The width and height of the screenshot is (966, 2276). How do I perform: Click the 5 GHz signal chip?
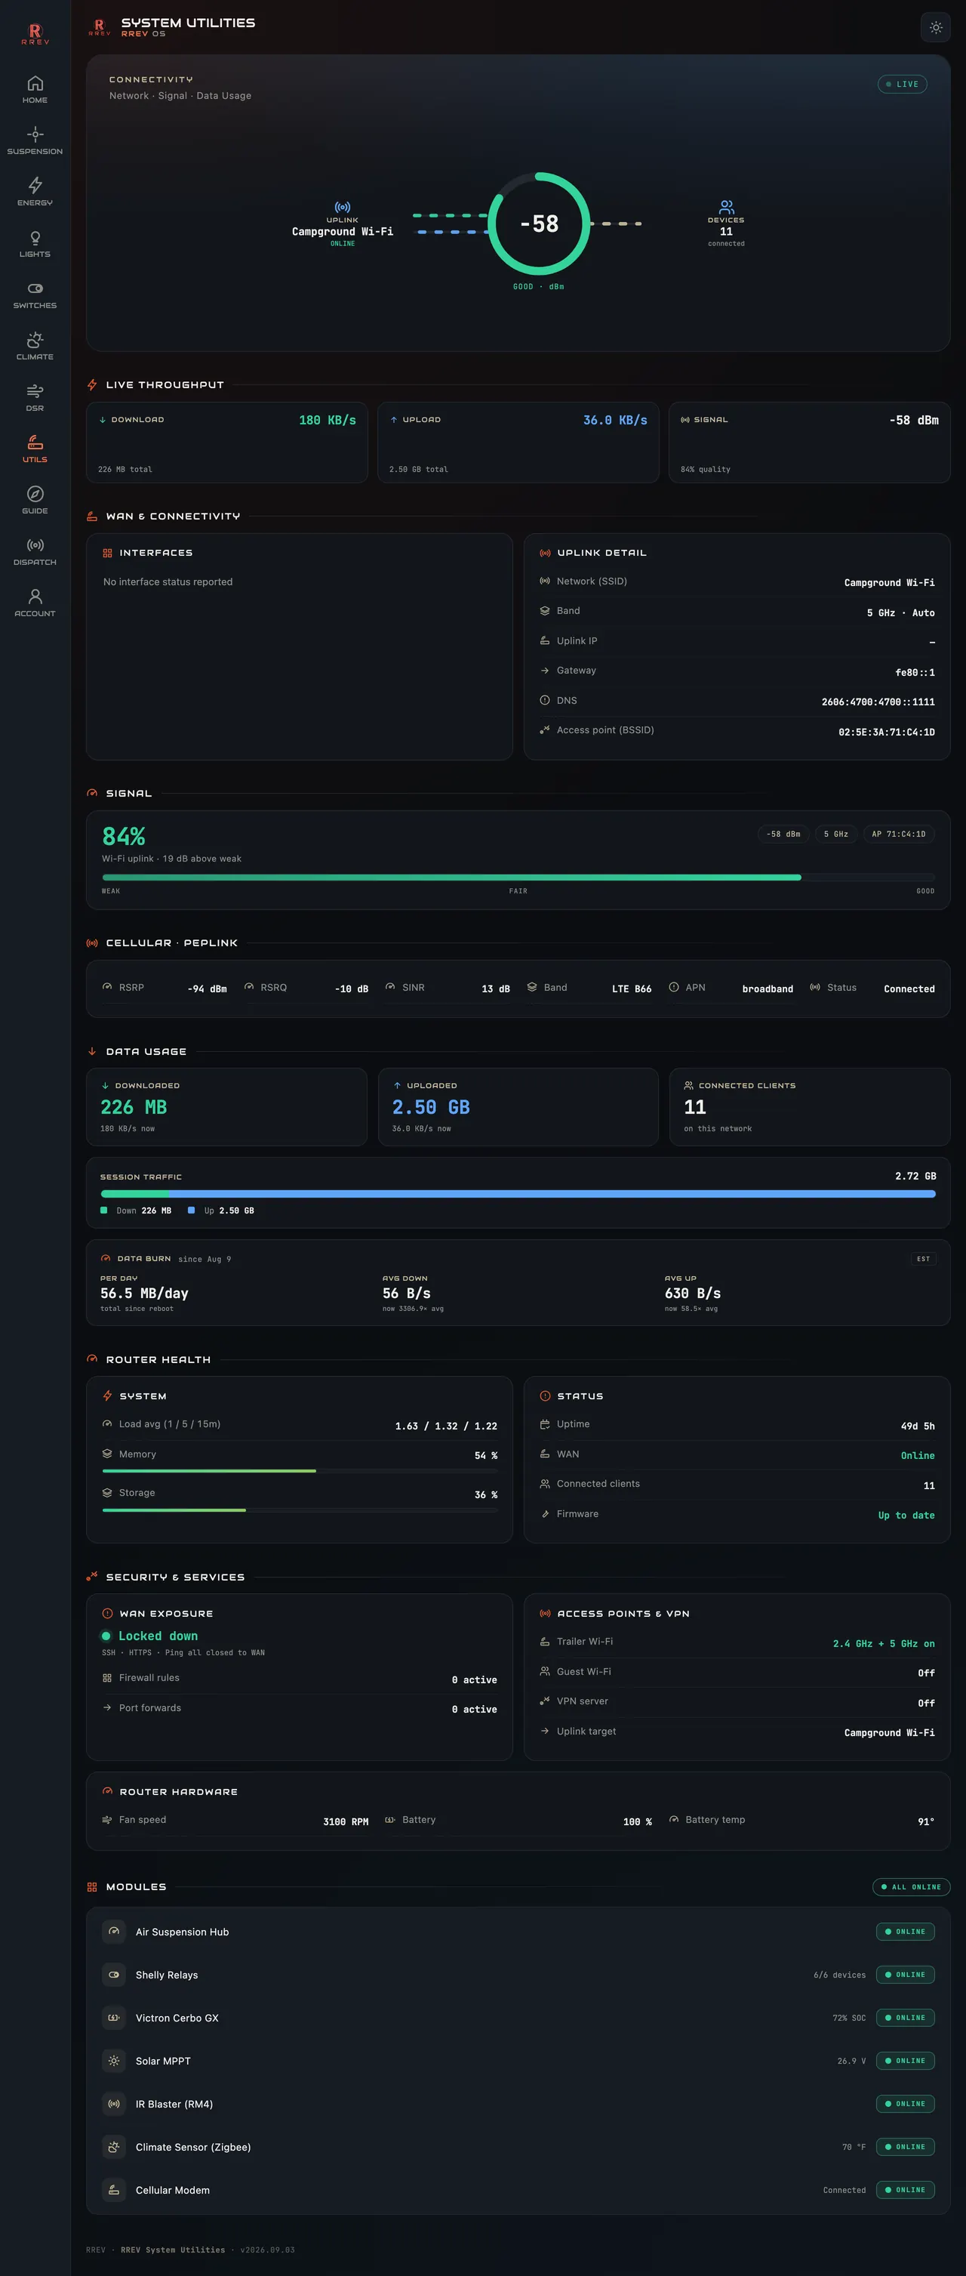coord(835,834)
